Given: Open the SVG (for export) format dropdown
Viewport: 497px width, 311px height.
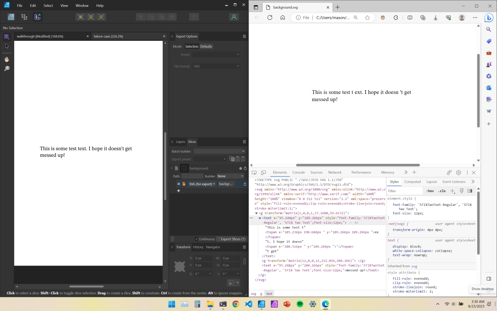Looking at the screenshot, I should (202, 184).
